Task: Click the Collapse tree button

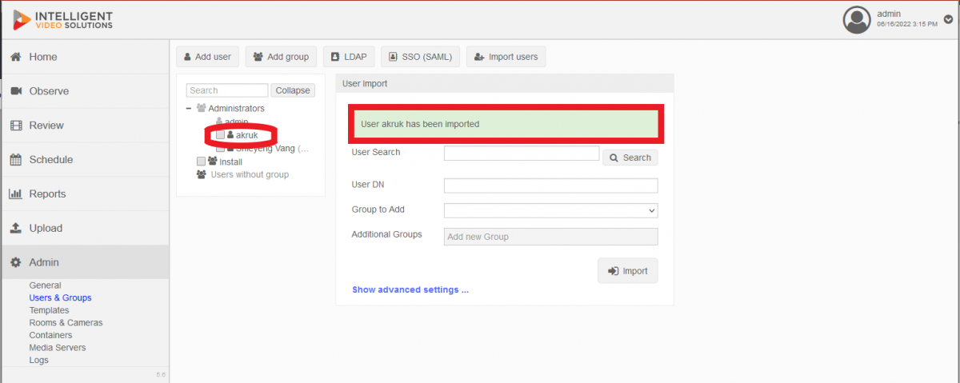Action: pyautogui.click(x=293, y=90)
